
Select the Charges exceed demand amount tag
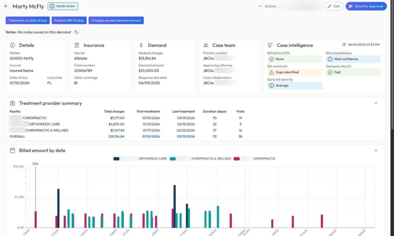click(x=116, y=20)
